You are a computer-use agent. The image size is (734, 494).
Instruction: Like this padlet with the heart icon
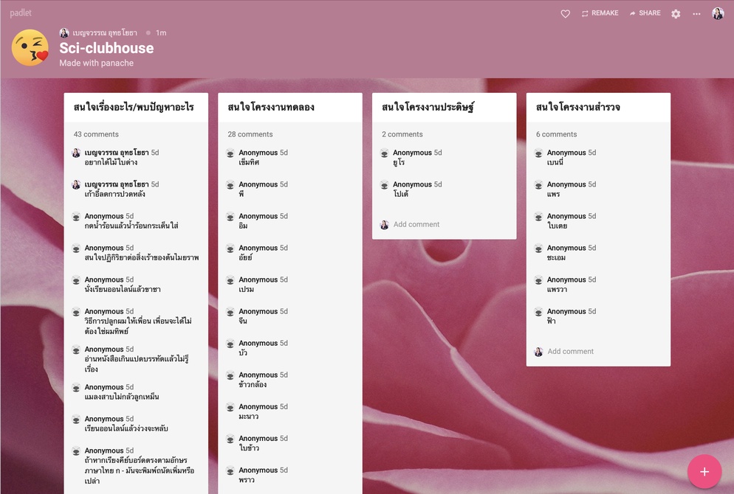coord(566,13)
